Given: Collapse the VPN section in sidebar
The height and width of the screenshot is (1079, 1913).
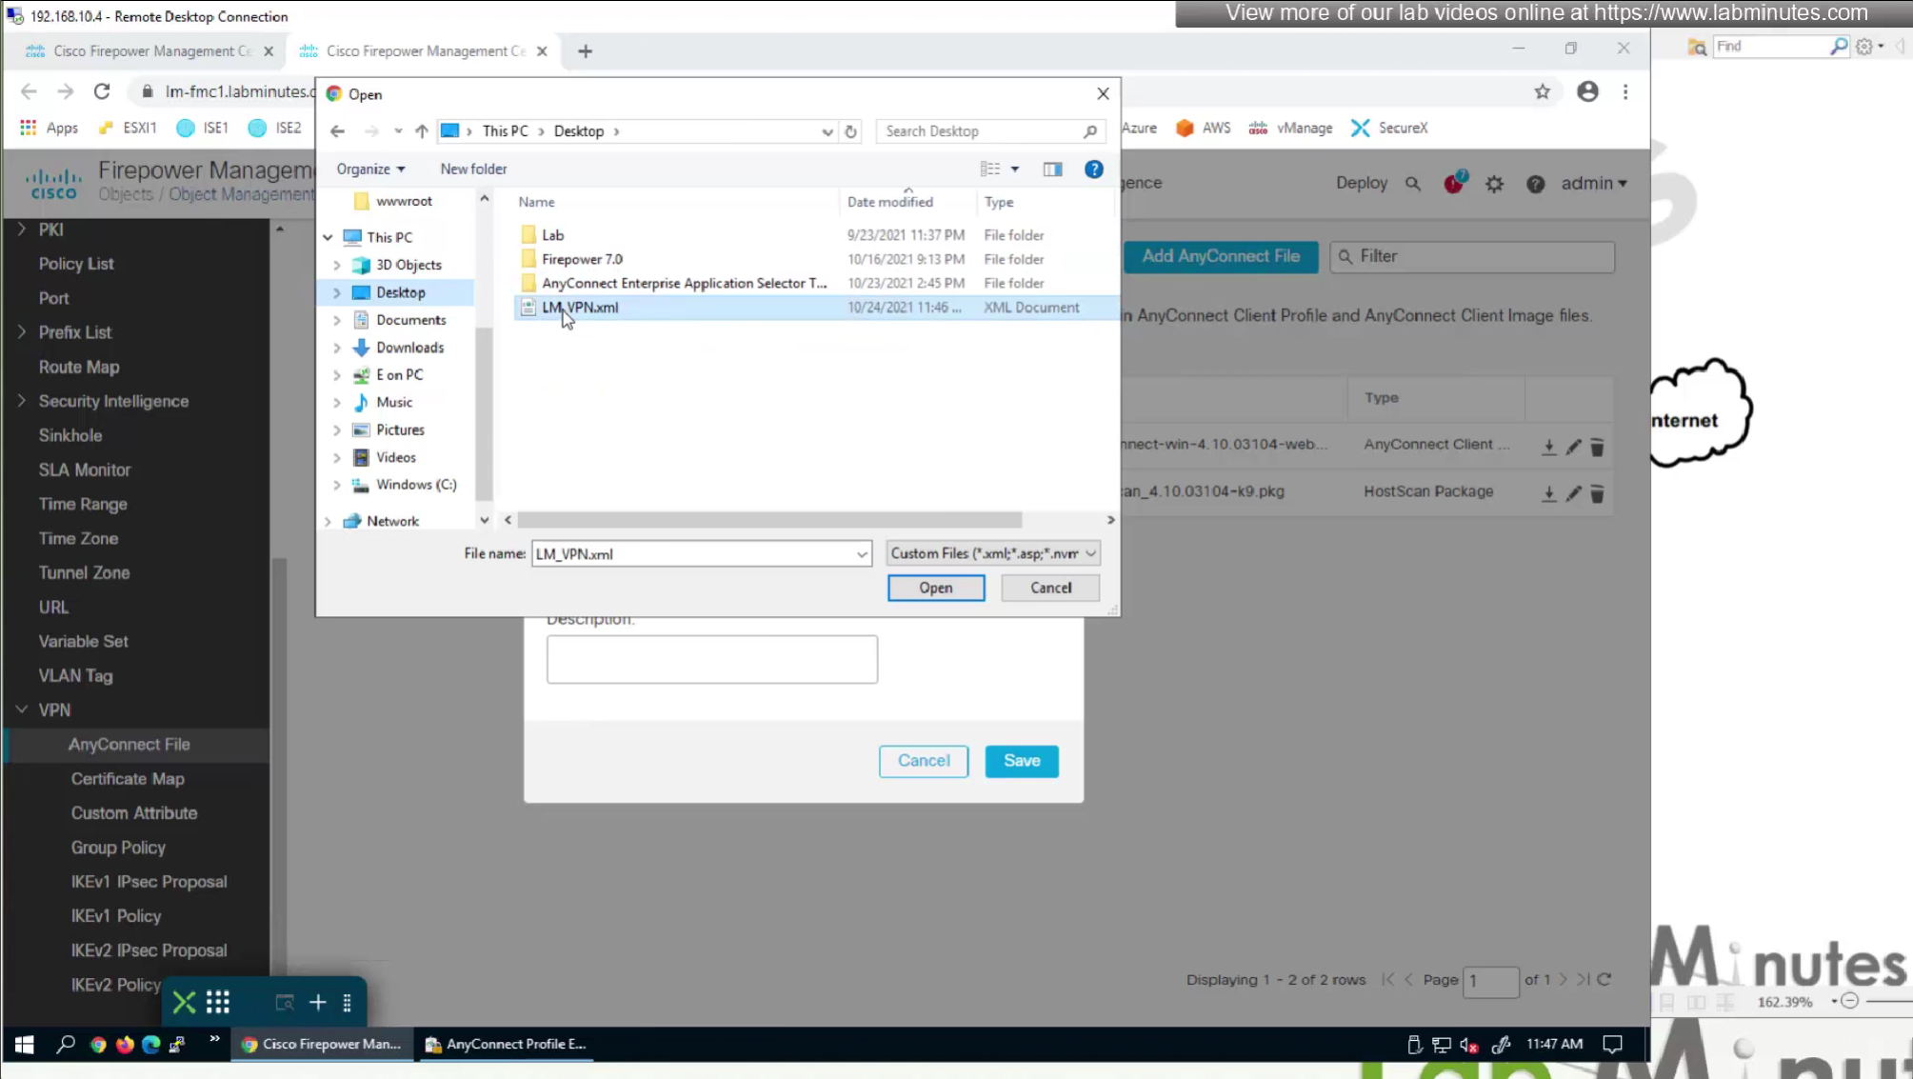Looking at the screenshot, I should pos(22,709).
